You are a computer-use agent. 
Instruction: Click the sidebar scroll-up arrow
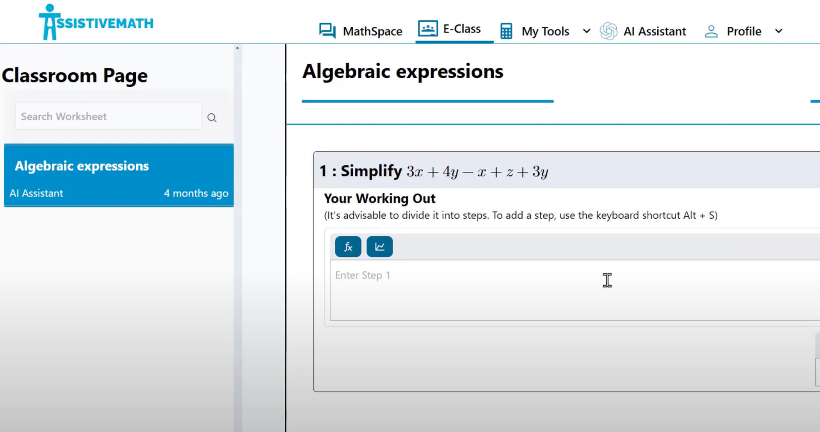click(x=237, y=48)
